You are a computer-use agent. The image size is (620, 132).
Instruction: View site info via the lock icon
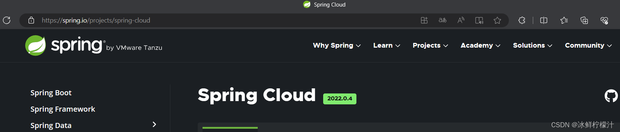[x=31, y=20]
